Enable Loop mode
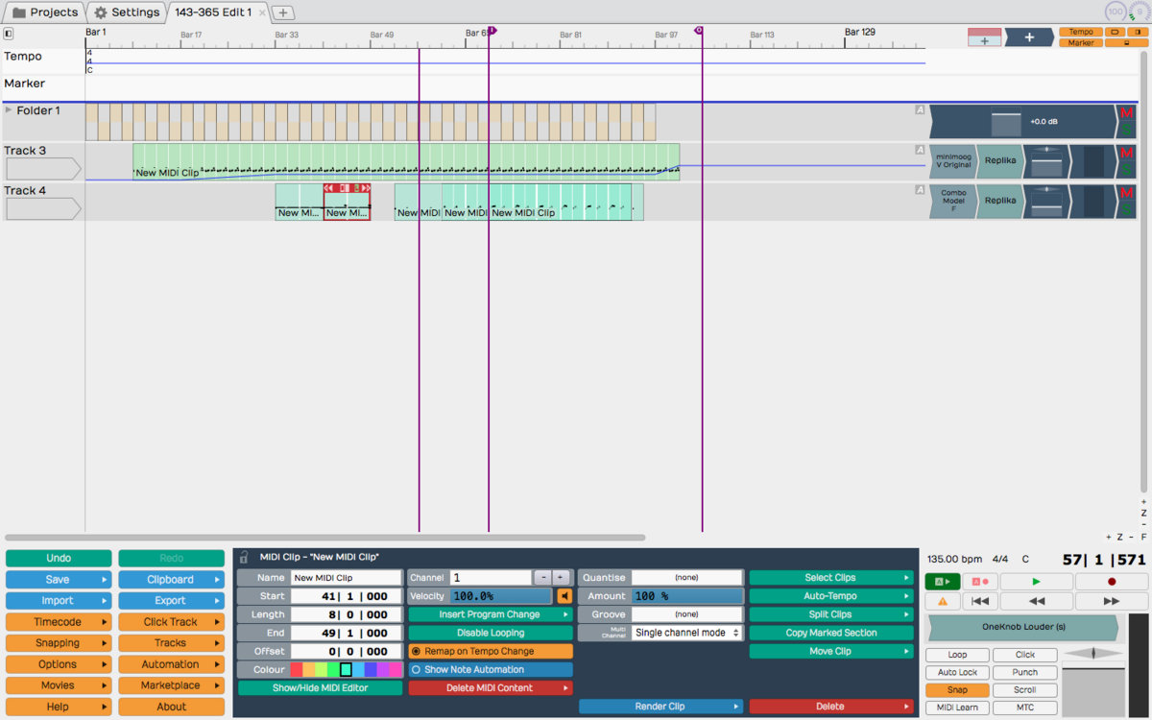 (x=957, y=655)
